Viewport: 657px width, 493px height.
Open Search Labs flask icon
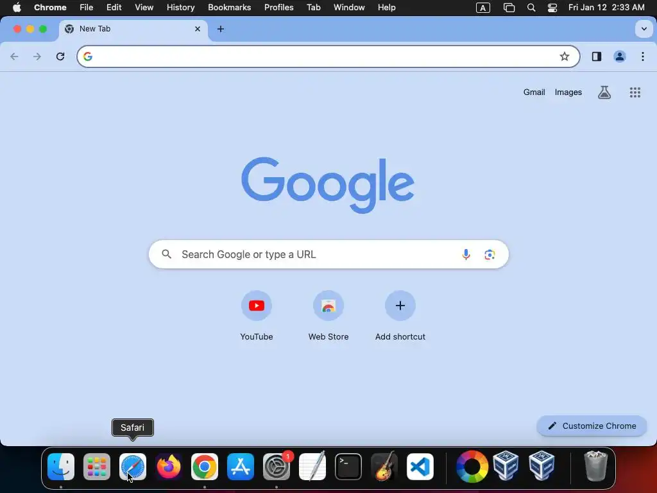(604, 92)
